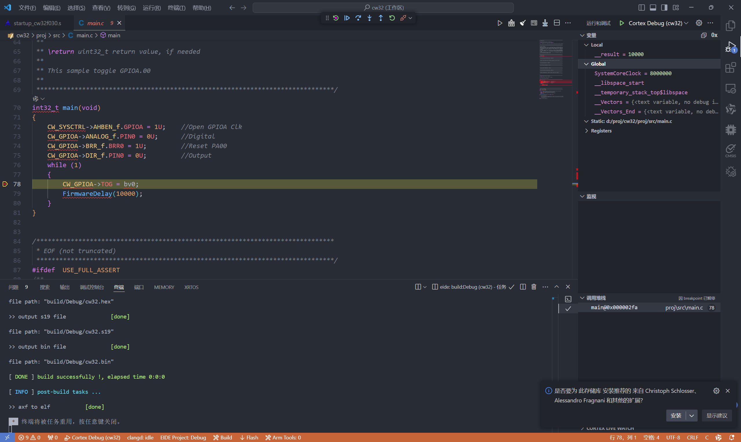Open the chip-shaped icon in activity bar
The height and width of the screenshot is (442, 741).
(x=731, y=130)
